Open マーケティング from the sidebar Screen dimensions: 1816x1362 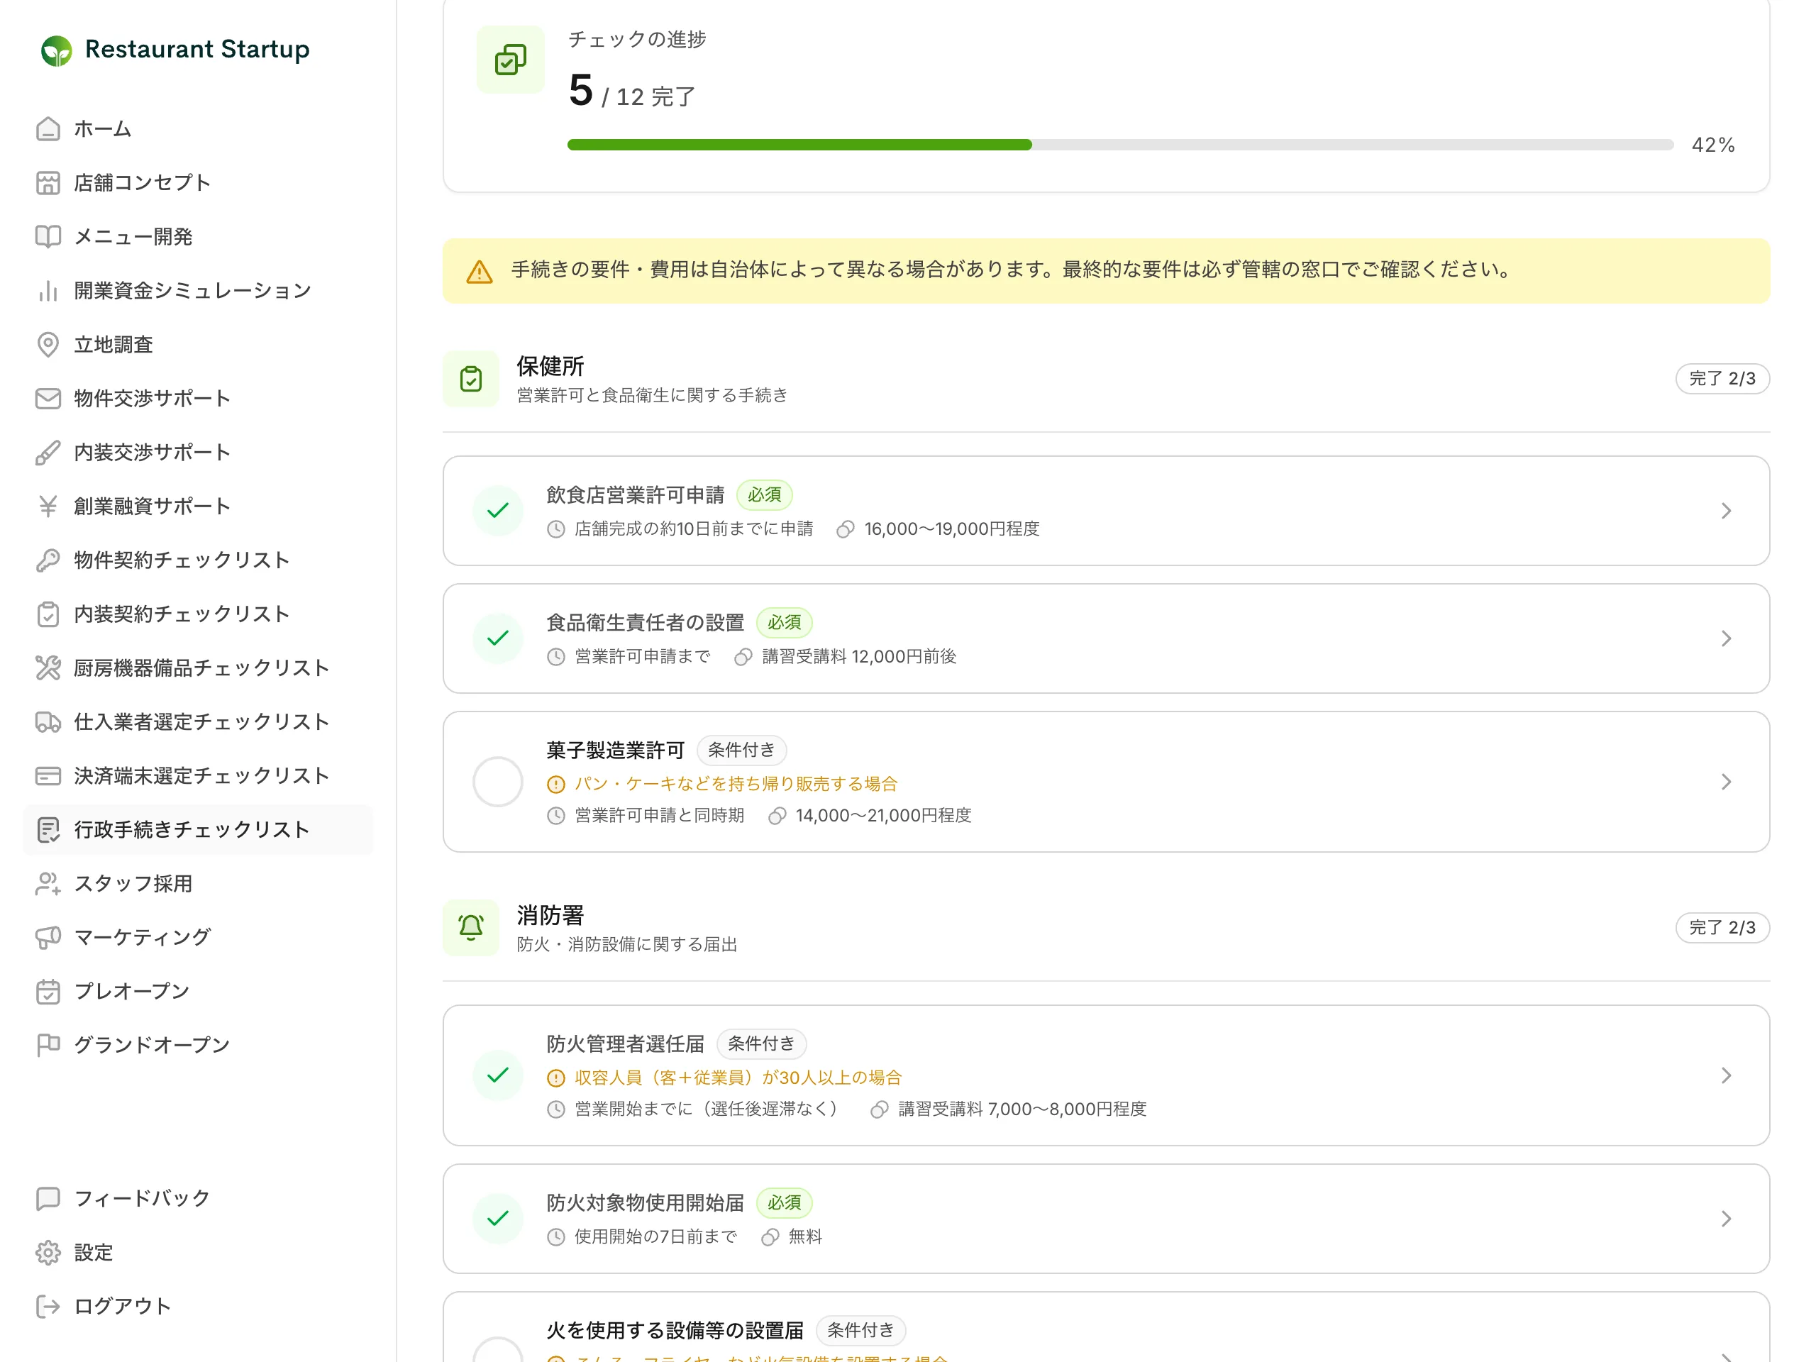point(199,937)
